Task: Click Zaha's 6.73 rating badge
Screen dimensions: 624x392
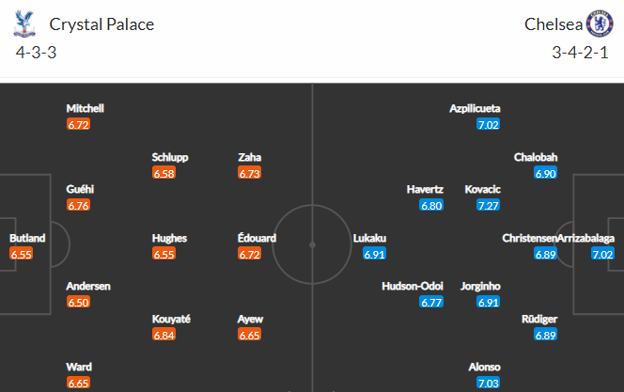Action: [x=249, y=173]
